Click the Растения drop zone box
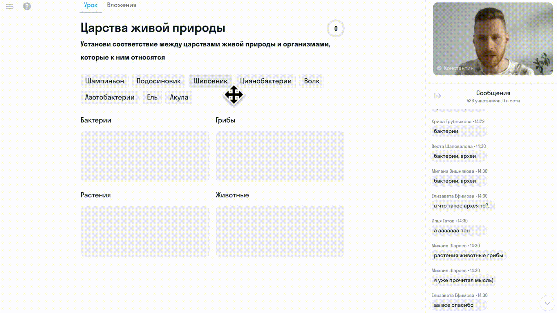557x313 pixels. (x=145, y=231)
